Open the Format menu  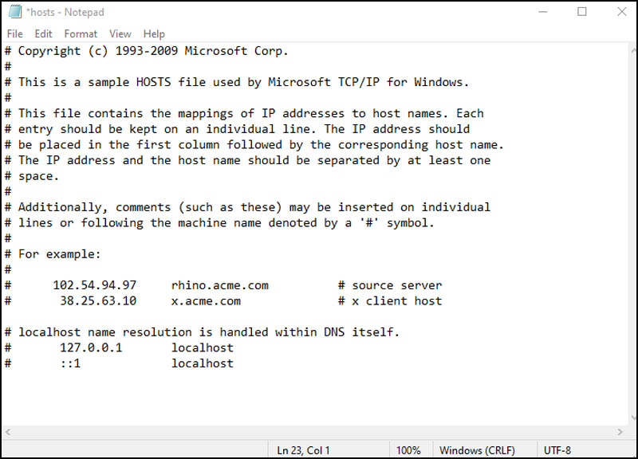tap(80, 33)
